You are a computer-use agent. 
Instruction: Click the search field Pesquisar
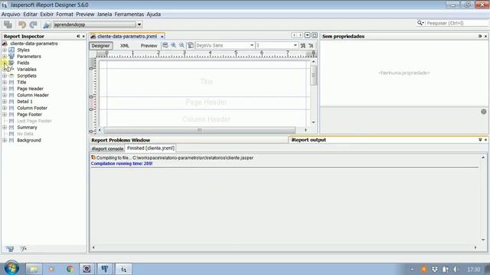457,23
